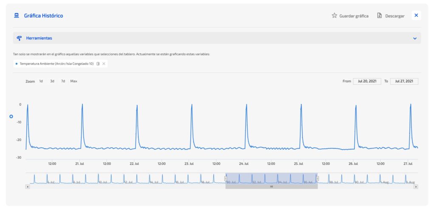This screenshot has width=435, height=212.
Task: Click the scrollbar left arrow button
Action: click(28, 187)
